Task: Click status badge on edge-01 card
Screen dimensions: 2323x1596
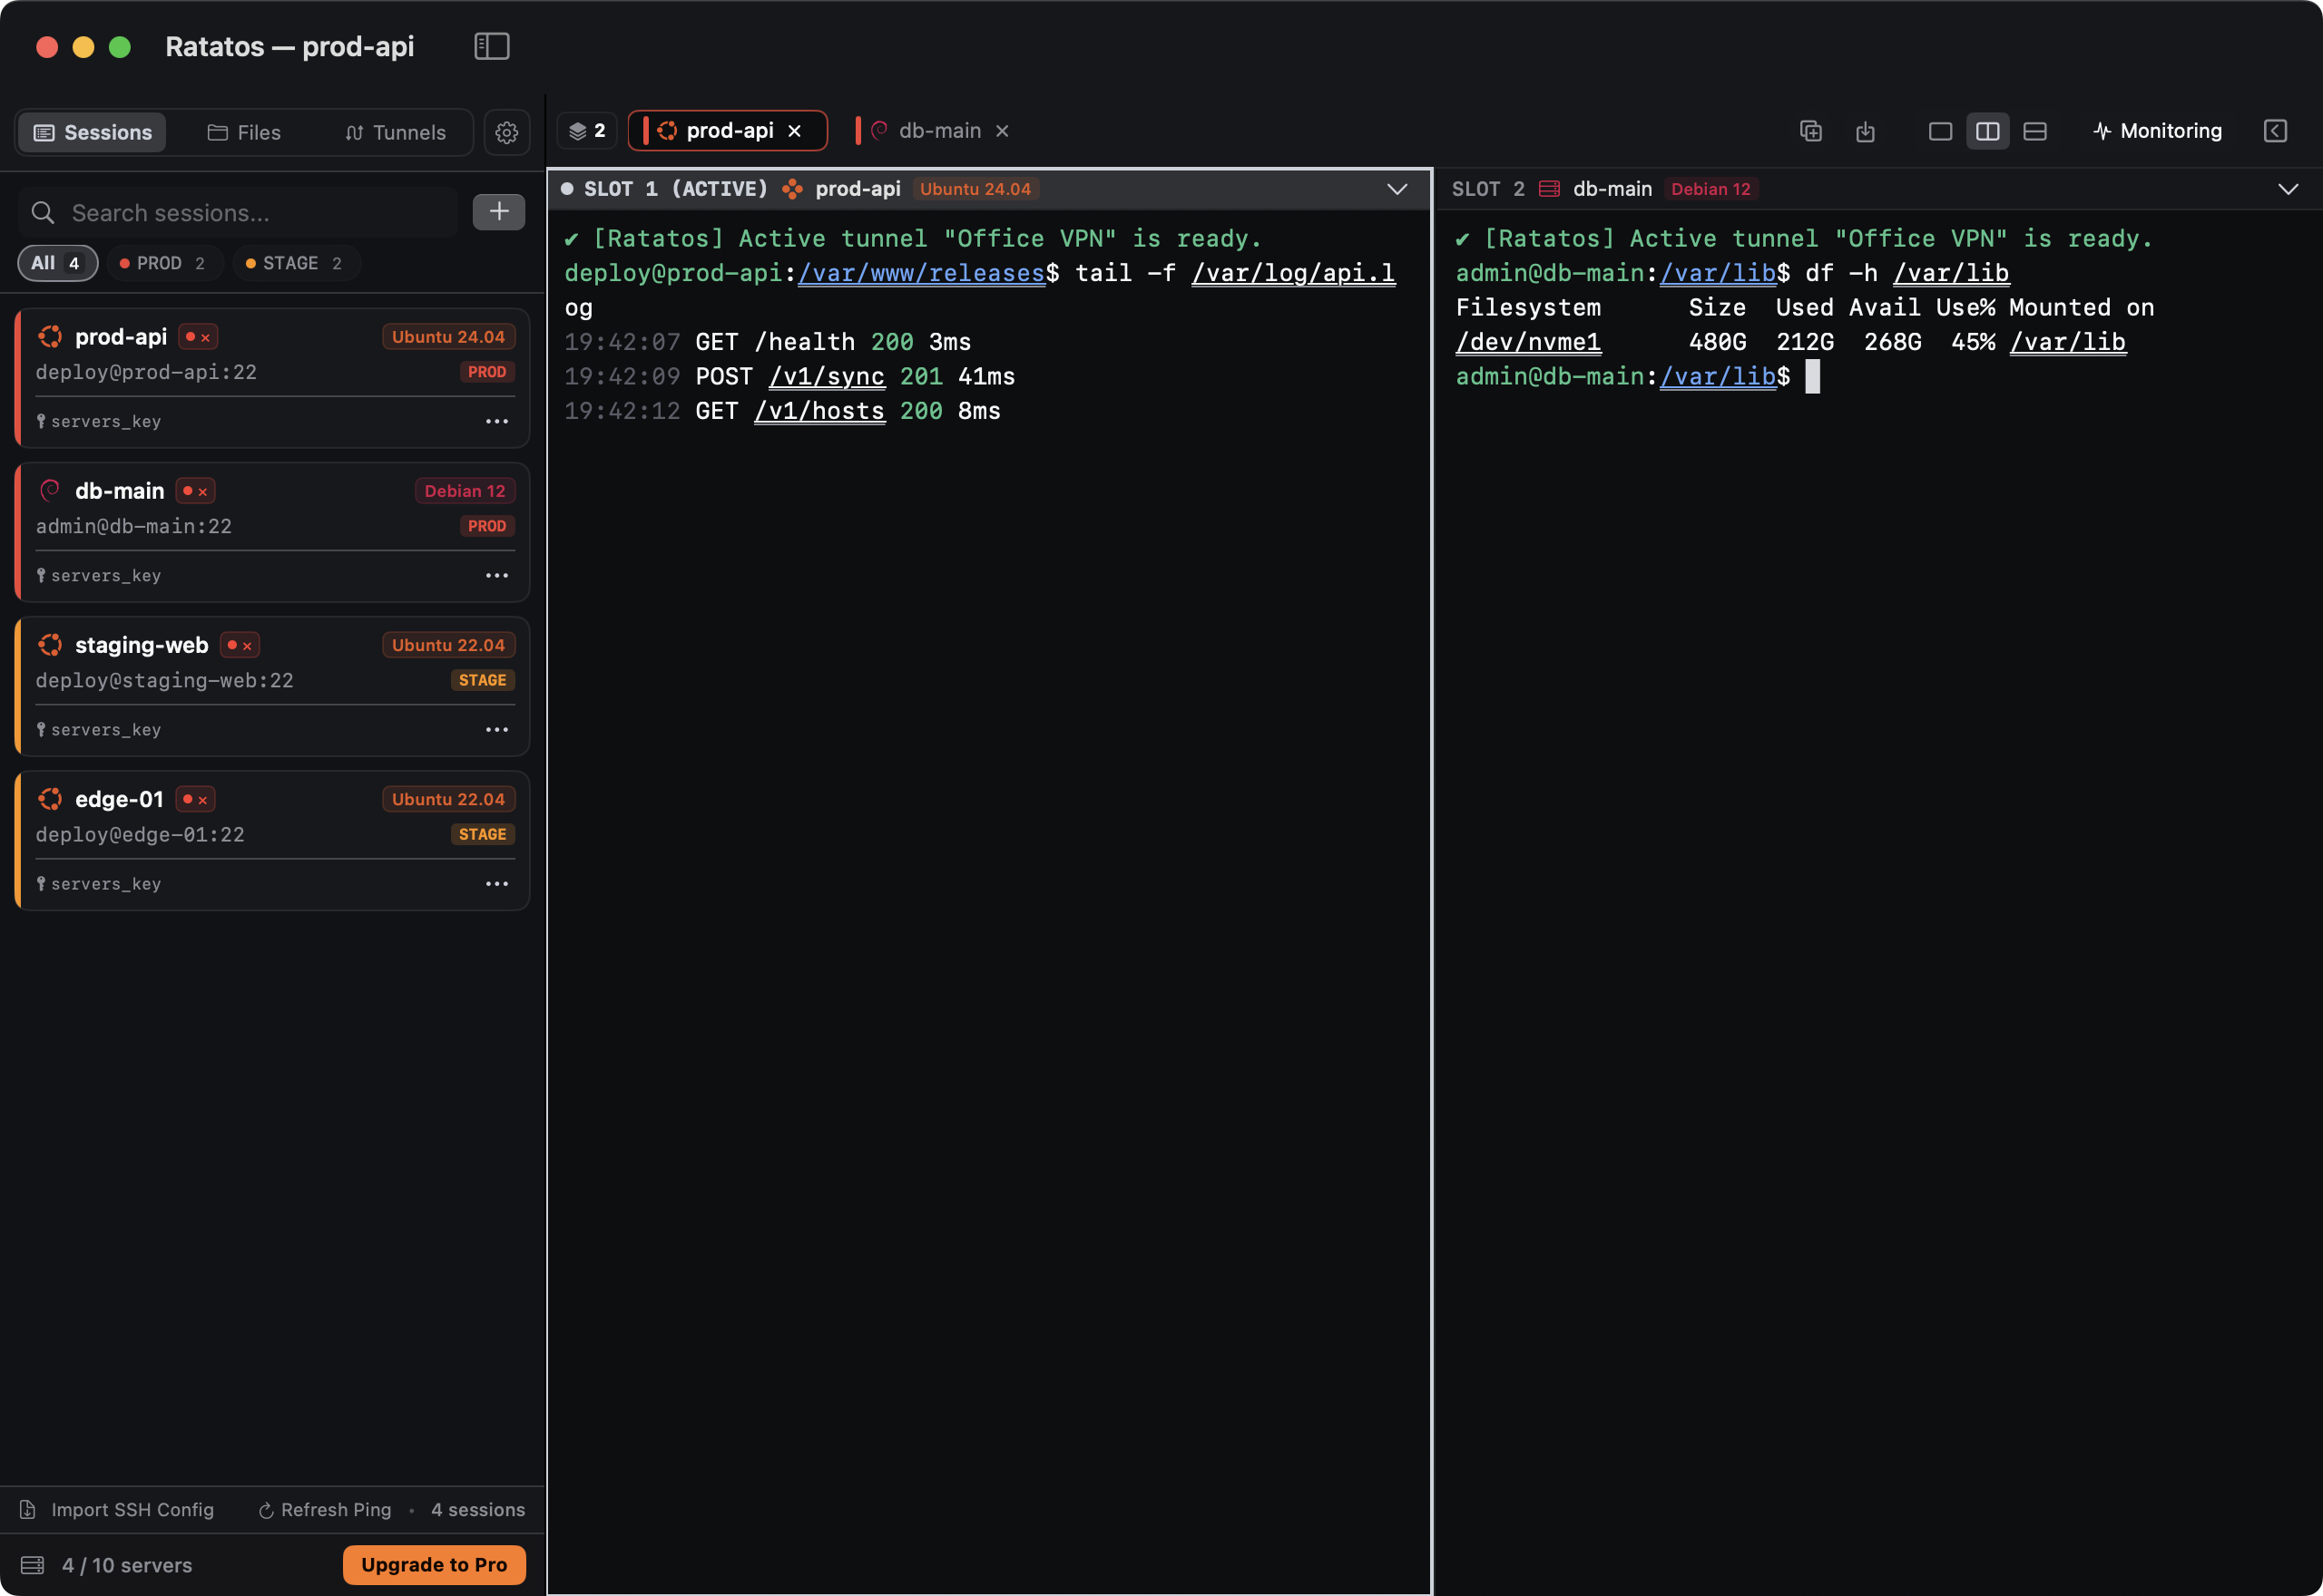Action: (195, 799)
